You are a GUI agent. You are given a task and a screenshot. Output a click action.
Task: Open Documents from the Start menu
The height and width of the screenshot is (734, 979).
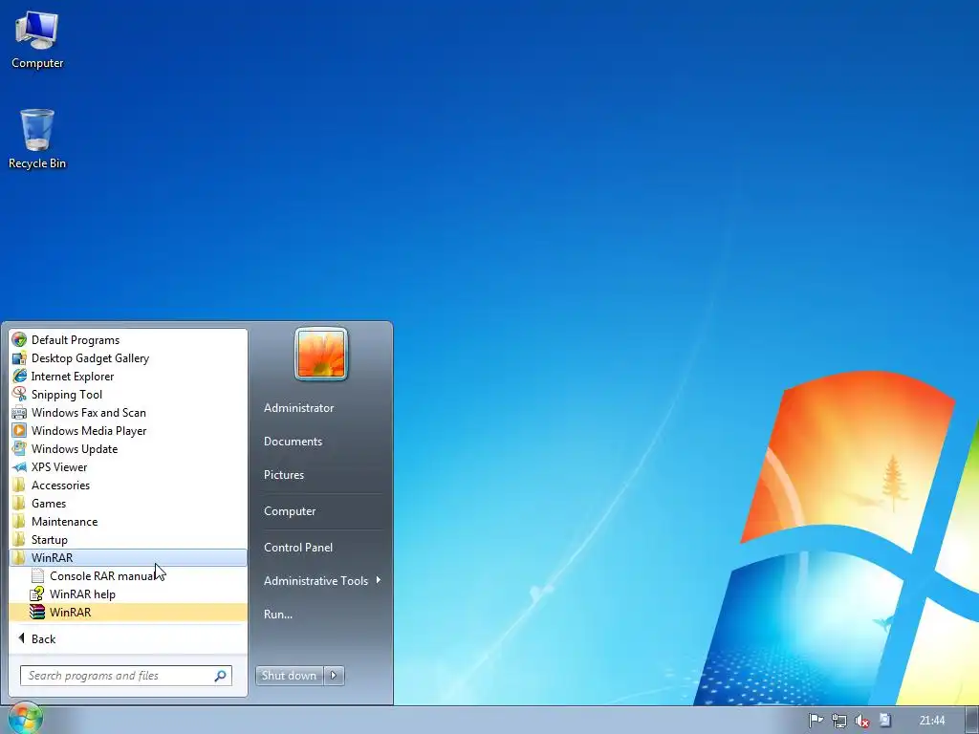293,442
